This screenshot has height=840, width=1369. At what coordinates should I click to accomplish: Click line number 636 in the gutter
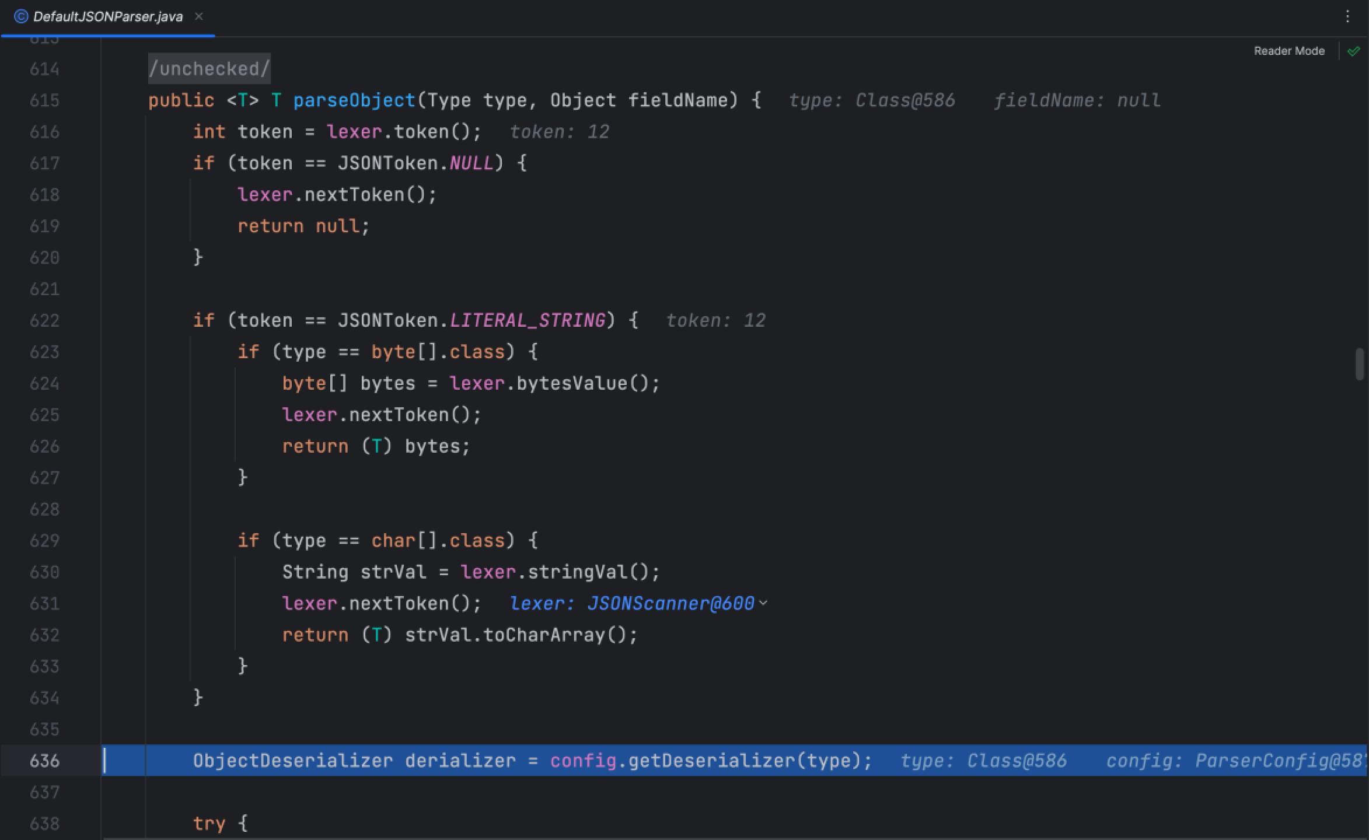pos(45,761)
